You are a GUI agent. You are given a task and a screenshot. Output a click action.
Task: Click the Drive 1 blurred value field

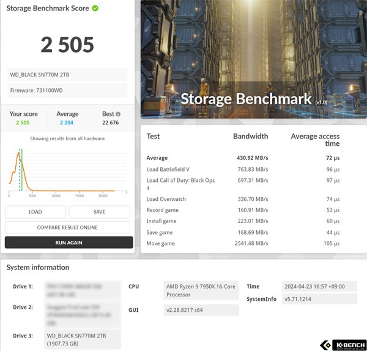83,290
